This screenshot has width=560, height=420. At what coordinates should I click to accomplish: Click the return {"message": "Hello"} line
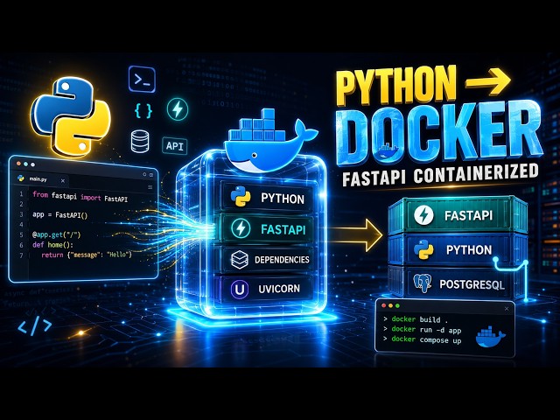[x=87, y=255]
